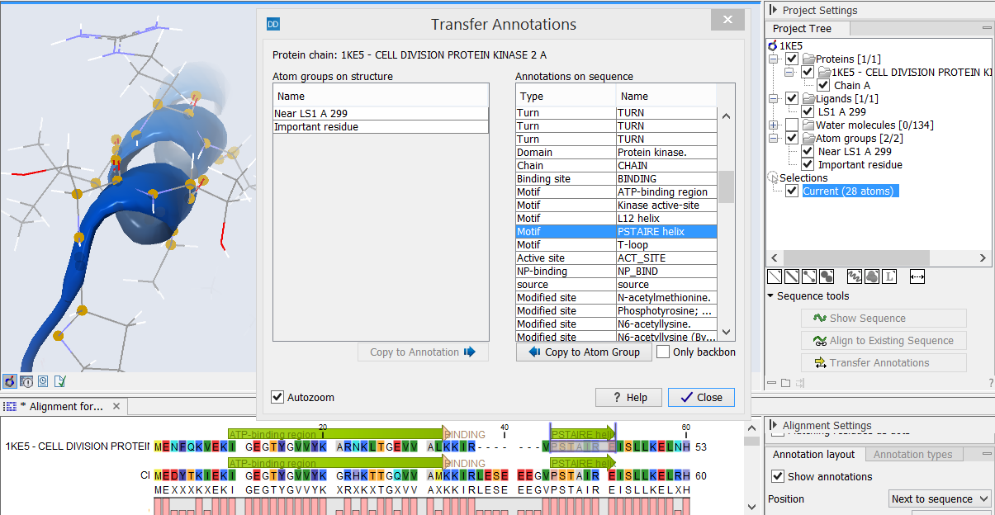Open the history view icon

pyautogui.click(x=43, y=381)
